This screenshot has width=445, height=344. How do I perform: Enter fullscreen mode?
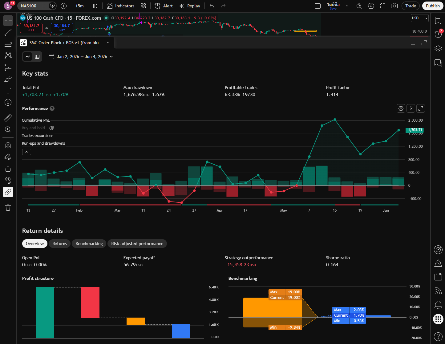coord(383,6)
